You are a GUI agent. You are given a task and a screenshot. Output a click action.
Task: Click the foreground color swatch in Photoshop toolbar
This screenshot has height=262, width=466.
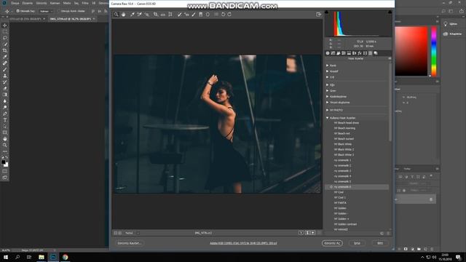[x=3, y=162]
